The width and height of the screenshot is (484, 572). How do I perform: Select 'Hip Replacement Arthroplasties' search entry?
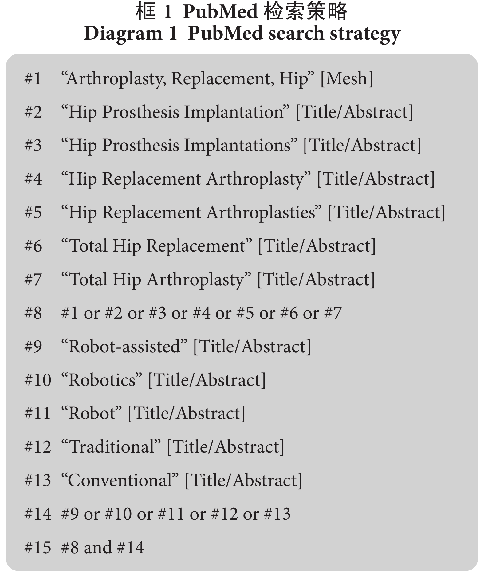[235, 213]
